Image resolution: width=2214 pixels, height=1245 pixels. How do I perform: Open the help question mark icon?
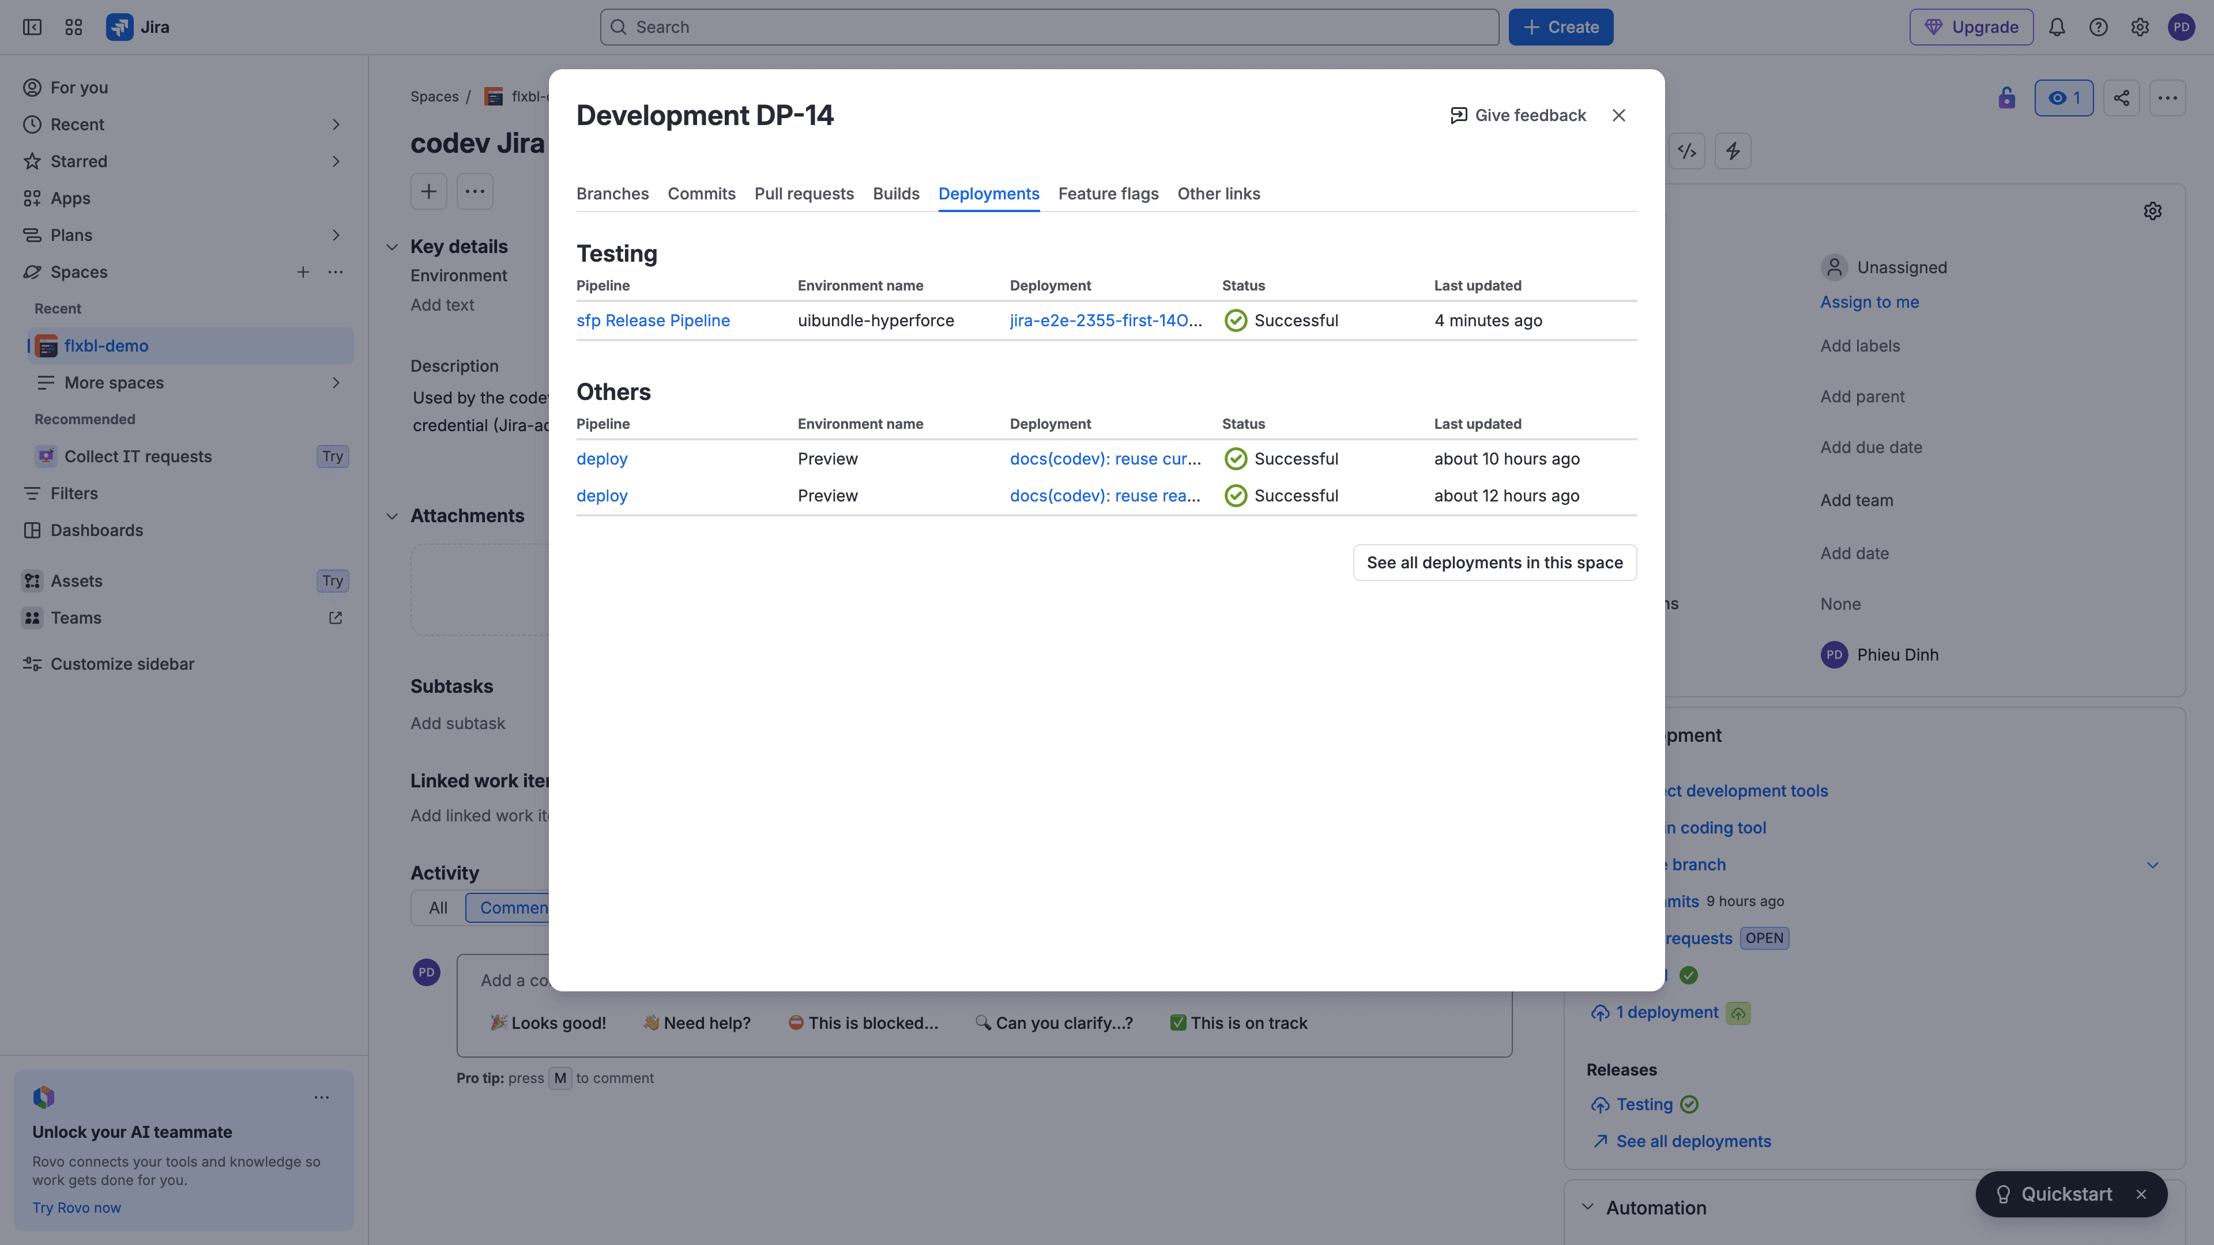2098,27
